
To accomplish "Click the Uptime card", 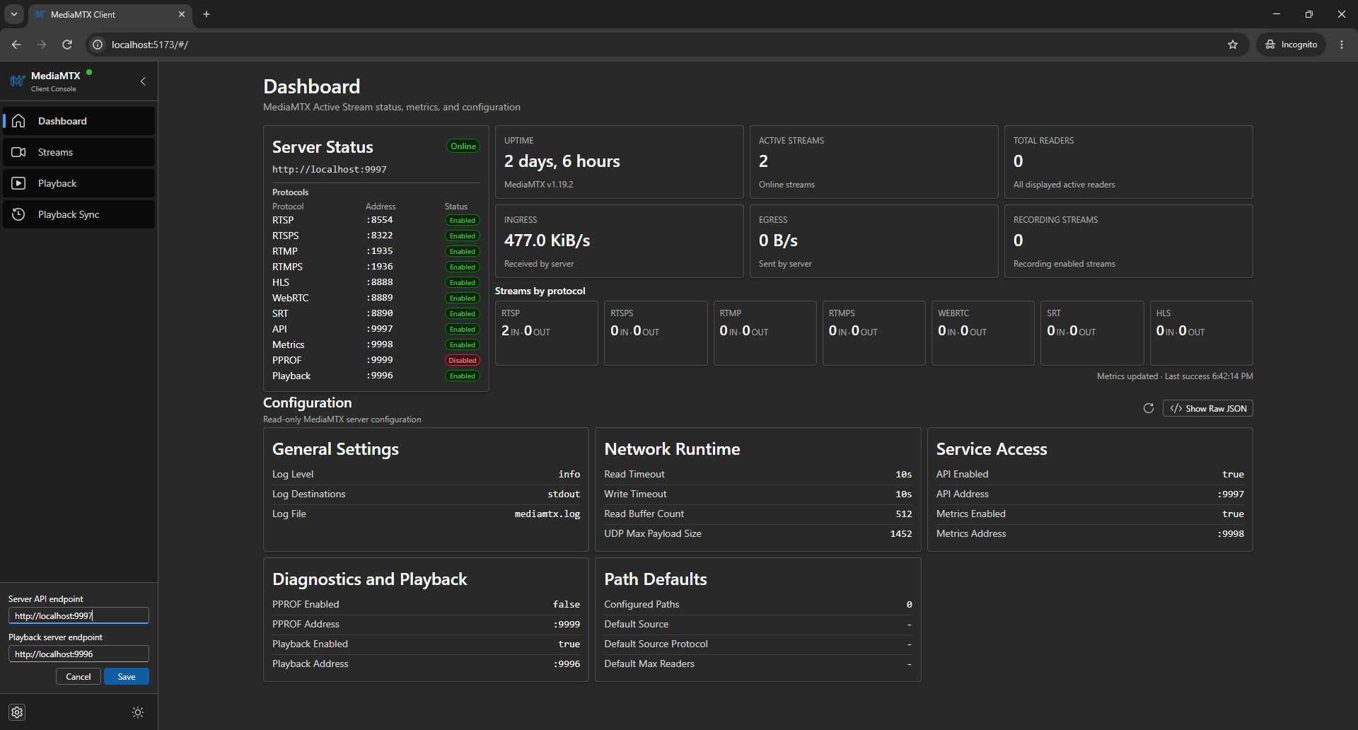I will click(x=620, y=162).
